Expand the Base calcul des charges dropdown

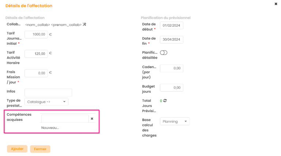pos(175,121)
